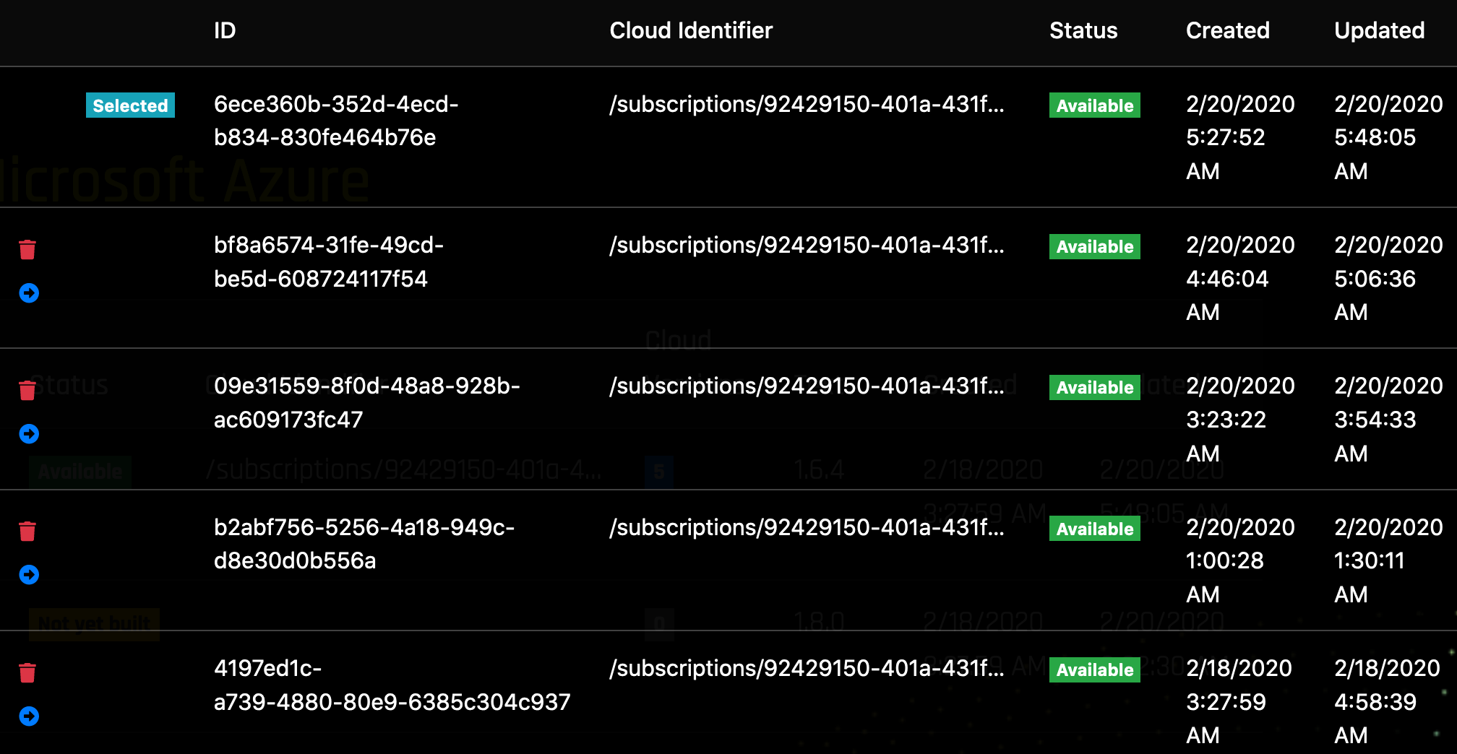Click the Cloud Identifier column header
Image resolution: width=1457 pixels, height=754 pixels.
pyautogui.click(x=691, y=30)
